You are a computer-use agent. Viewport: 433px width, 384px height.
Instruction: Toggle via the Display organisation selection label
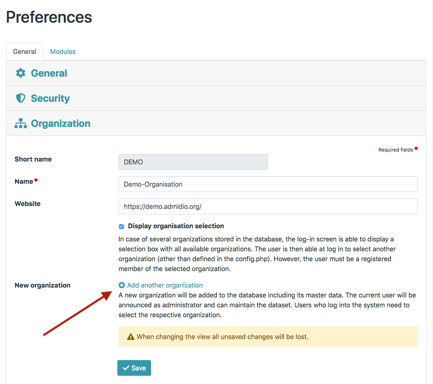(176, 226)
